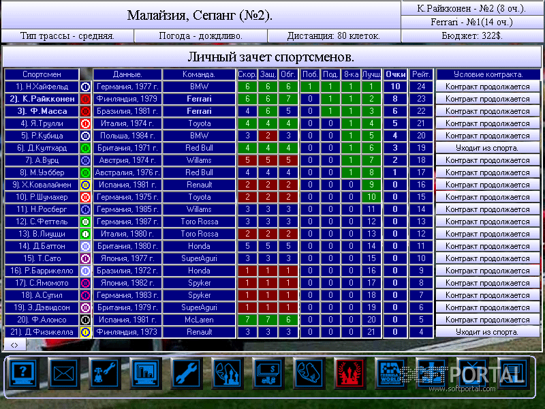The width and height of the screenshot is (545, 409).
Task: Click the 'Скор.' column header
Action: click(247, 74)
